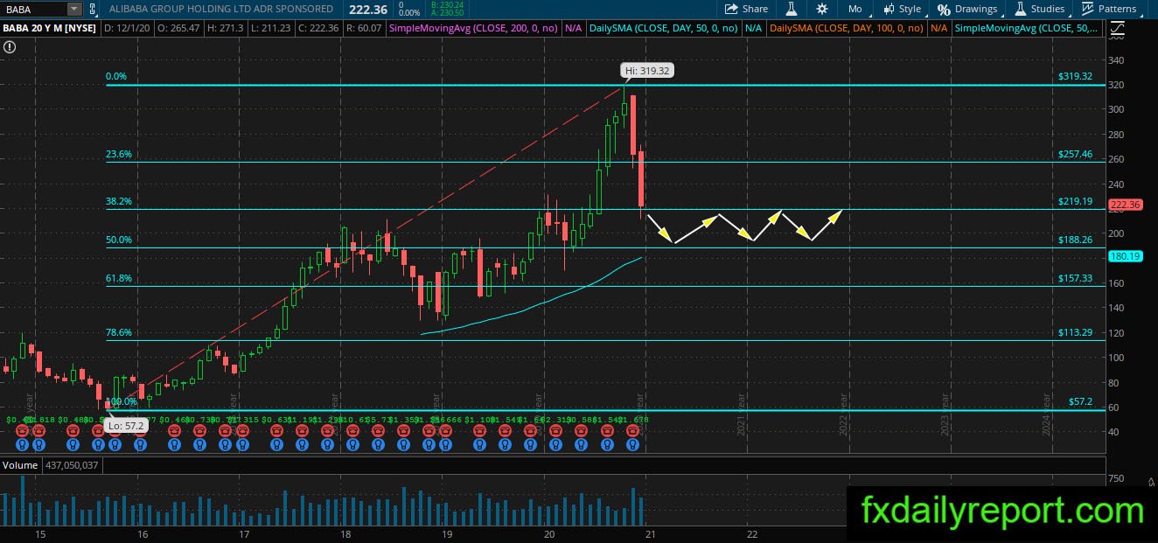Open chart settings gear icon
The height and width of the screenshot is (543, 1158).
coord(822,9)
